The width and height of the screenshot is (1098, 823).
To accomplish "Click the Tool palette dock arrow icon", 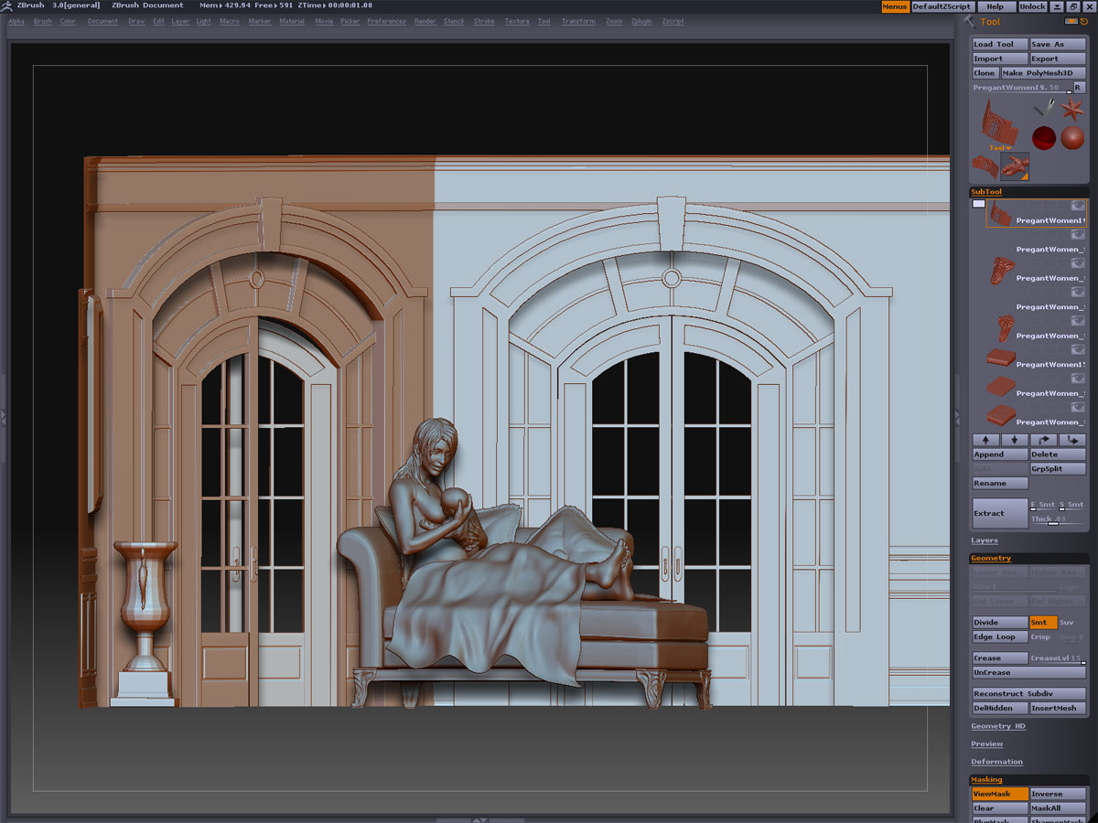I will click(x=1084, y=21).
